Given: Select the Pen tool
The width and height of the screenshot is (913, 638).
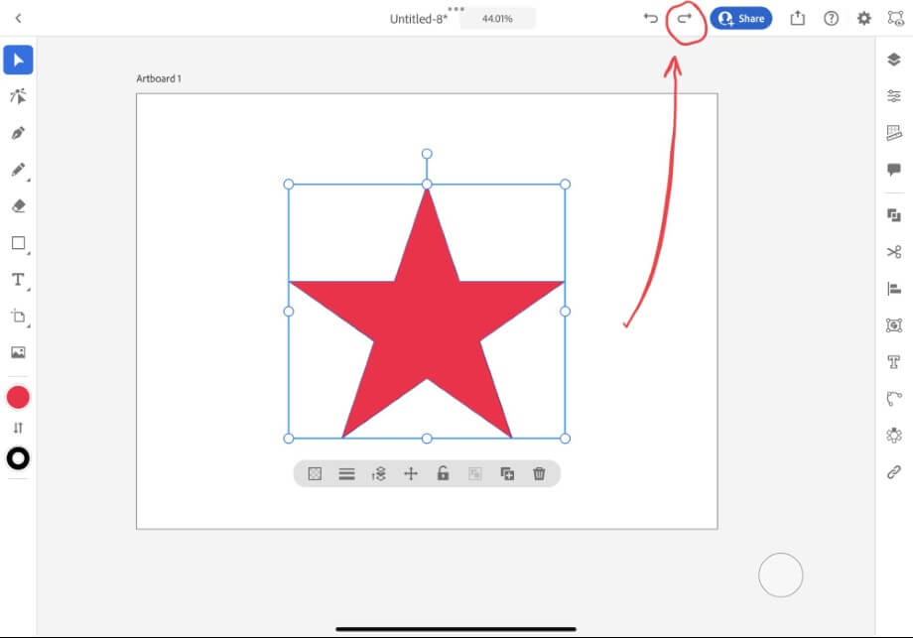Looking at the screenshot, I should point(18,133).
